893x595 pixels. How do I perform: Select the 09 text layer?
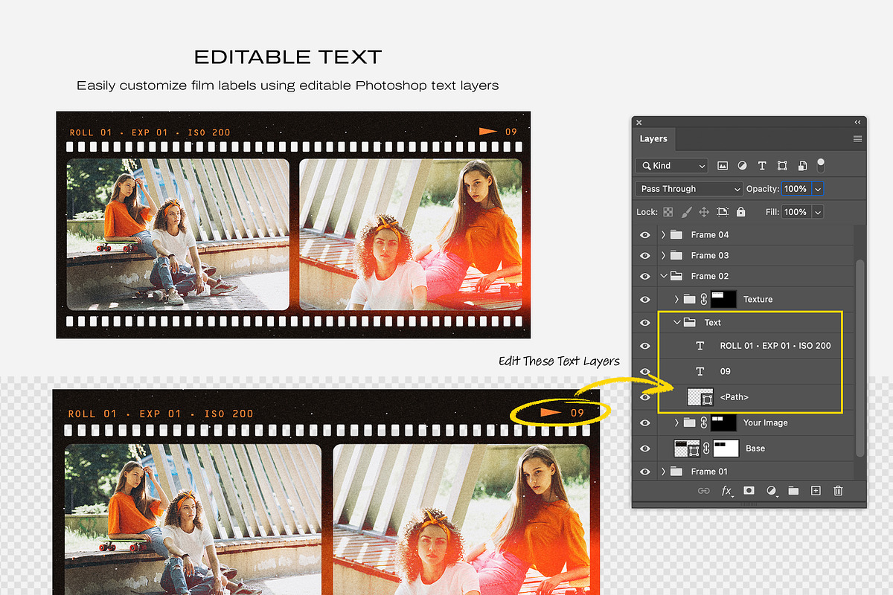pos(726,371)
